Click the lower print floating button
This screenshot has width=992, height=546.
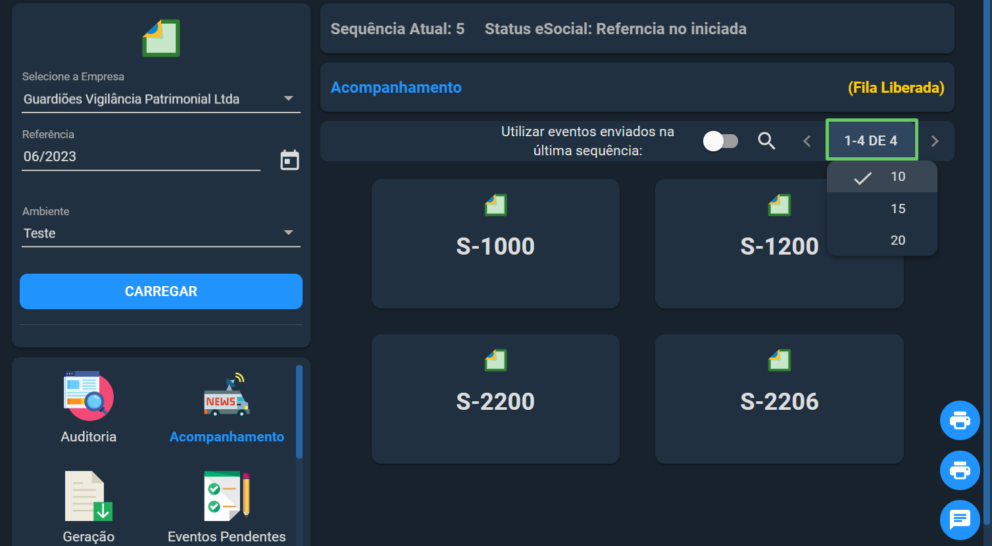point(960,470)
